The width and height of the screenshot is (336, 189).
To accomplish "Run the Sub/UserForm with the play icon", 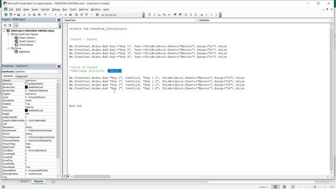I will coord(56,15).
